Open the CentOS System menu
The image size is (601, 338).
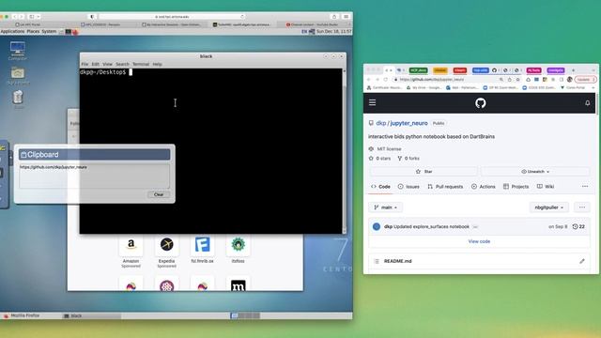tap(49, 31)
